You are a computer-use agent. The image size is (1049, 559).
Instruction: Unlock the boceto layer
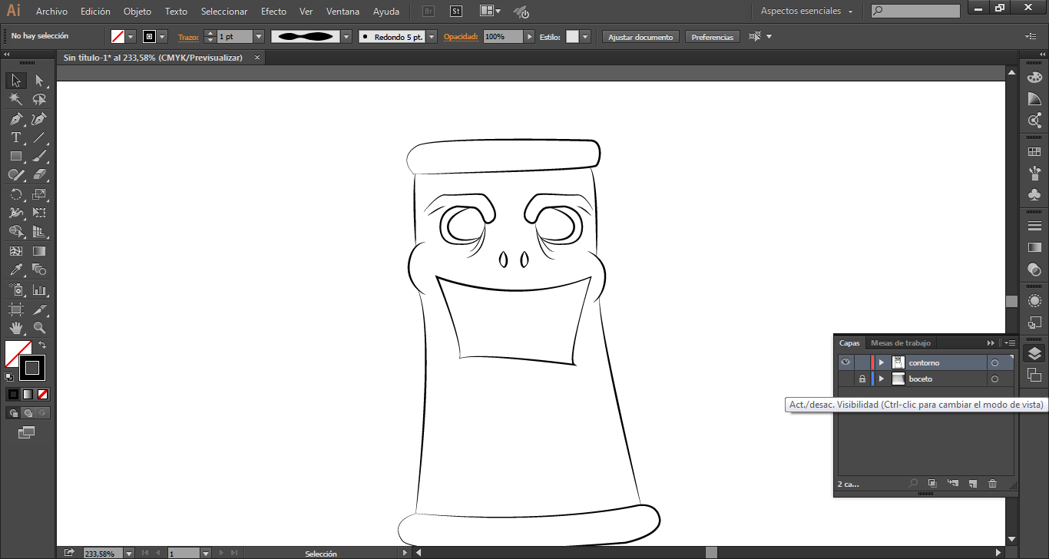coord(862,379)
